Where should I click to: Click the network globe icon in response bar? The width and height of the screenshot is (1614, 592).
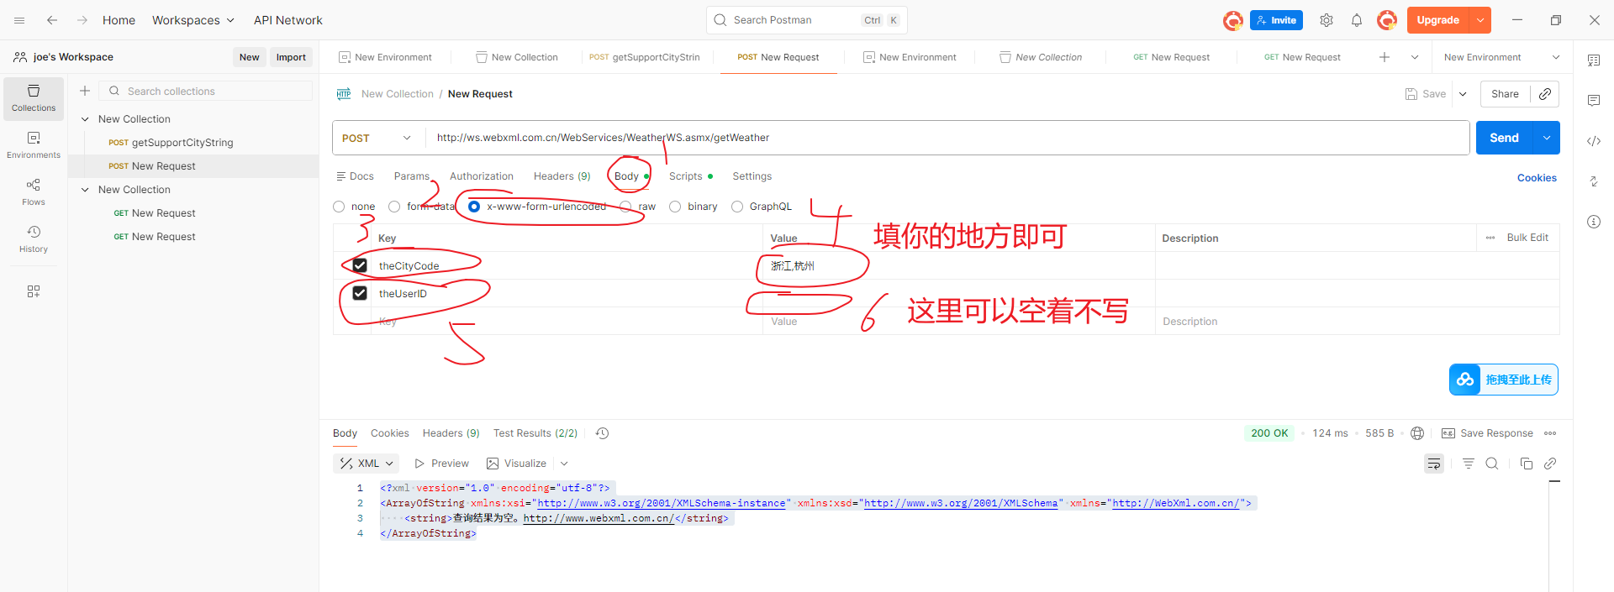tap(1417, 433)
